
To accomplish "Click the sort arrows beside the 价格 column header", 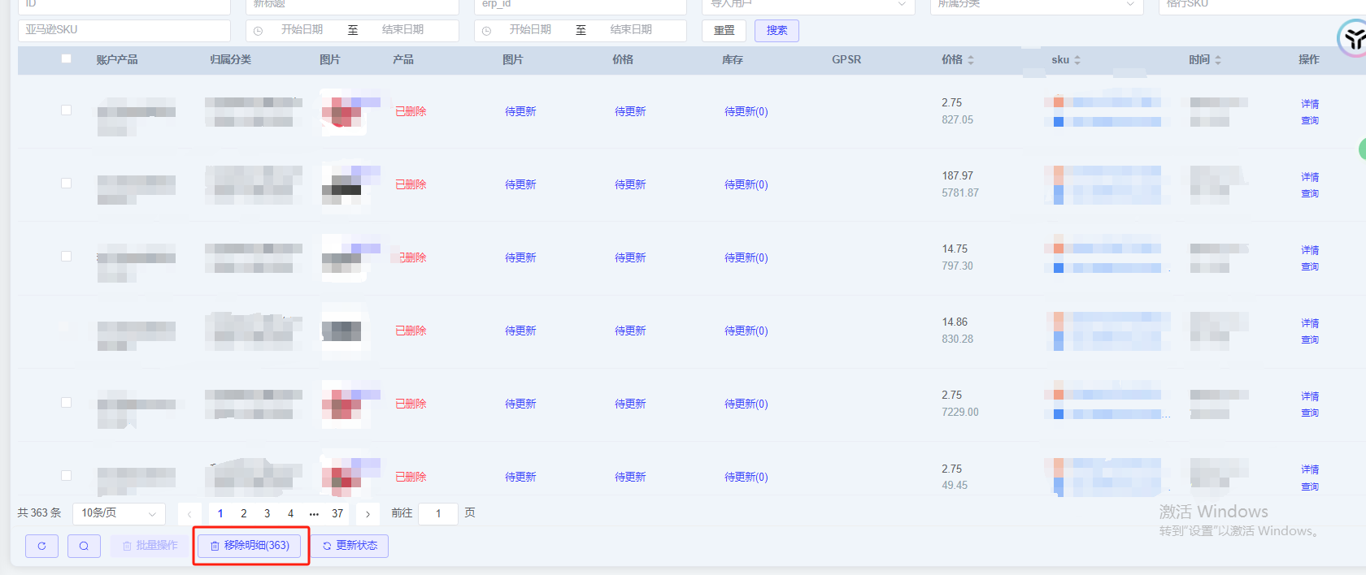I will click(x=970, y=60).
